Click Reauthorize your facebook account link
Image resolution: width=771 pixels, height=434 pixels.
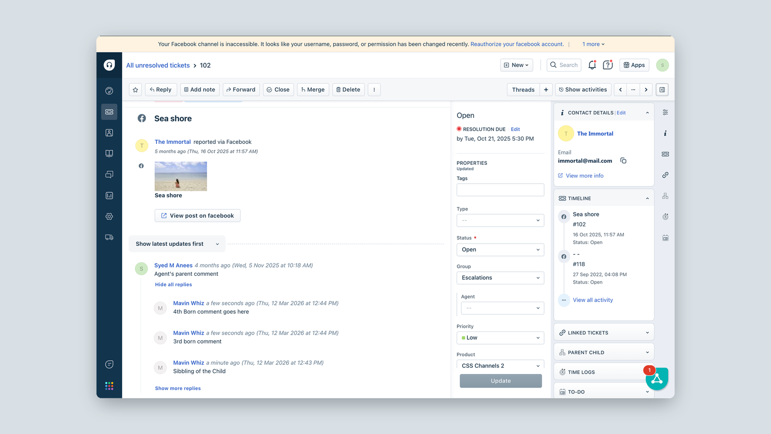click(x=517, y=44)
